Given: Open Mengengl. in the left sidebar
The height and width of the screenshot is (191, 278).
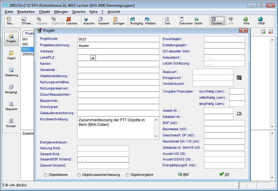Looking at the screenshot, I should tap(11, 89).
